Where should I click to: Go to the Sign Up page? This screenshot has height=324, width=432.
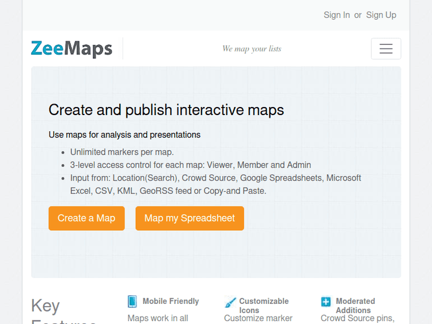coord(381,15)
